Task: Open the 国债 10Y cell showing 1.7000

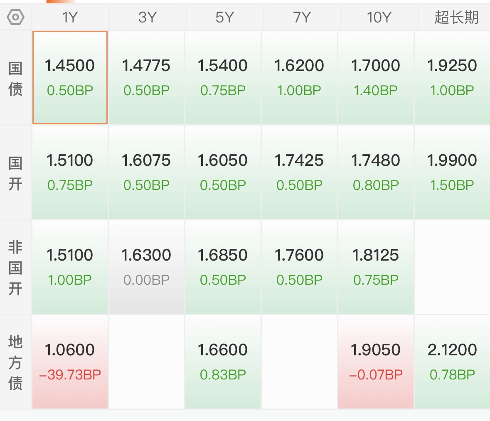Action: point(376,77)
